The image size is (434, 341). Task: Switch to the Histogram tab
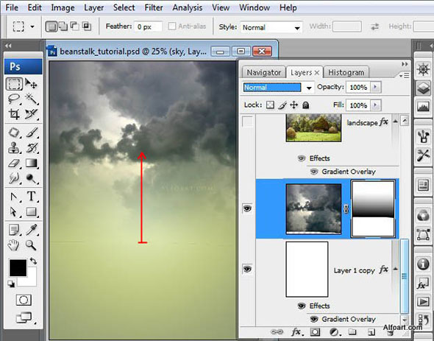coord(346,72)
